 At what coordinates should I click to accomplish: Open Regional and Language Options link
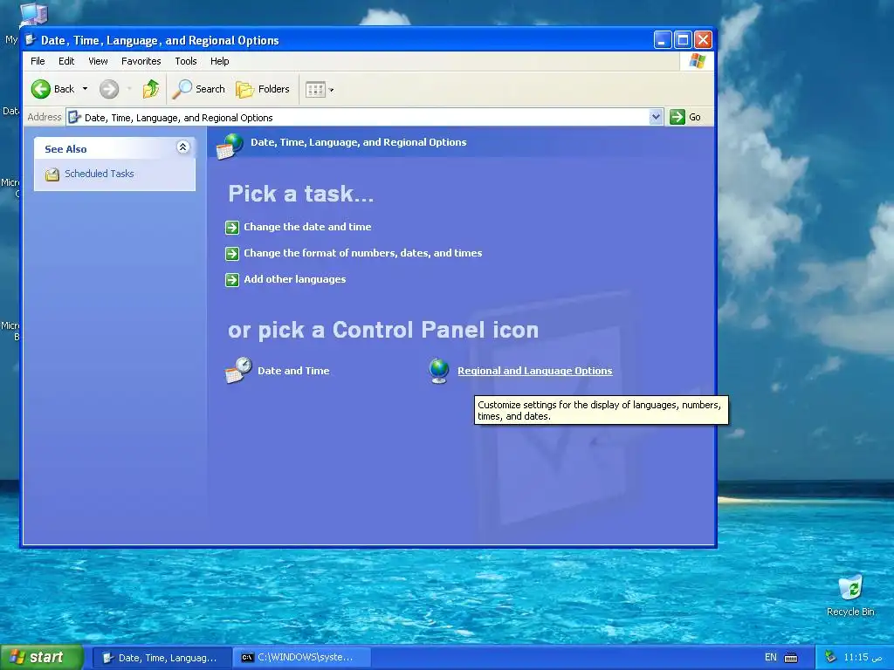coord(535,371)
